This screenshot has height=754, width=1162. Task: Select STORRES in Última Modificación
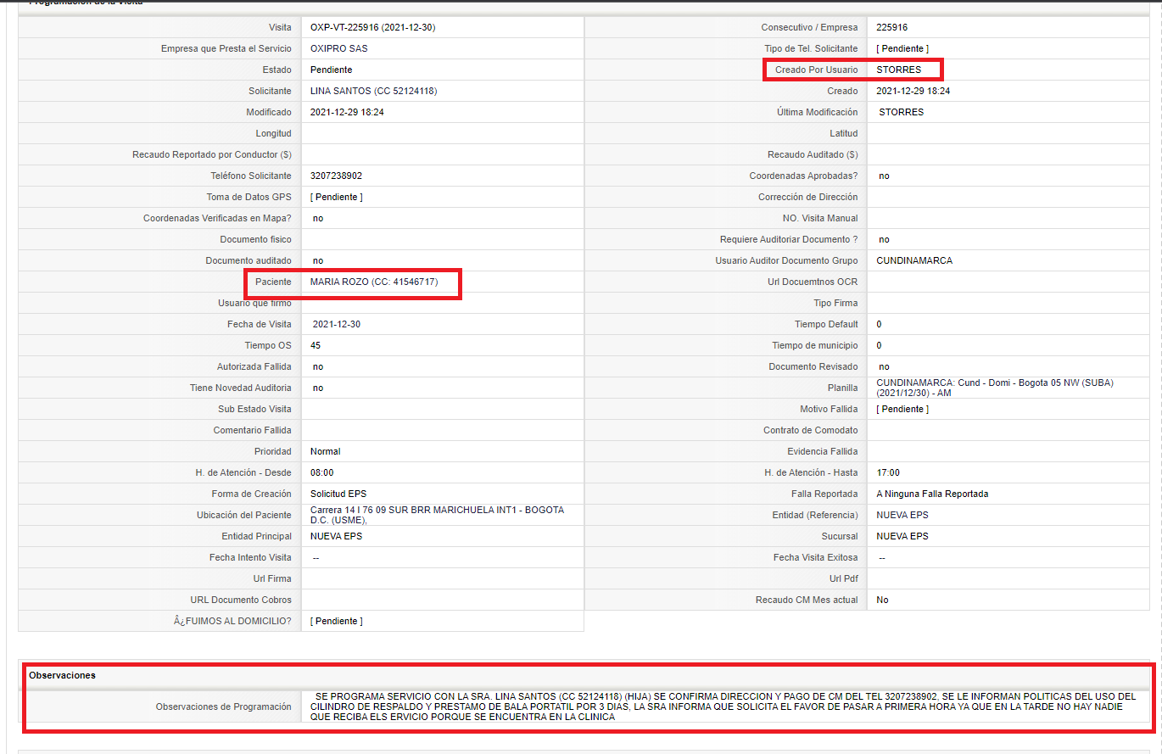[902, 112]
